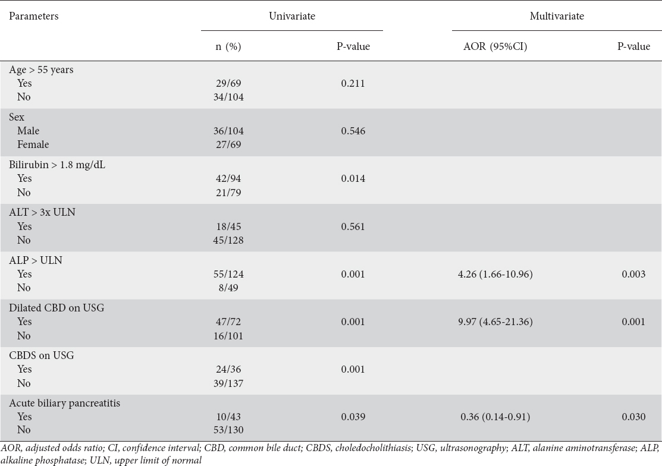Click the 9.97 (4.65-21.36) AOR value
The height and width of the screenshot is (466, 662).
tap(495, 322)
